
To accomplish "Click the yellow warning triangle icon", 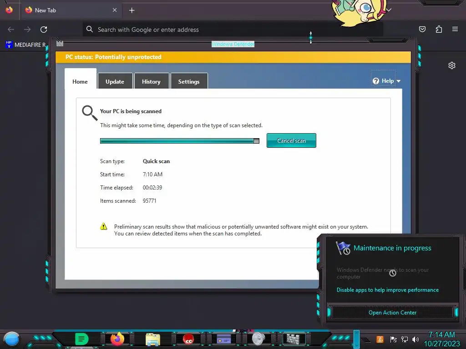I will [103, 226].
